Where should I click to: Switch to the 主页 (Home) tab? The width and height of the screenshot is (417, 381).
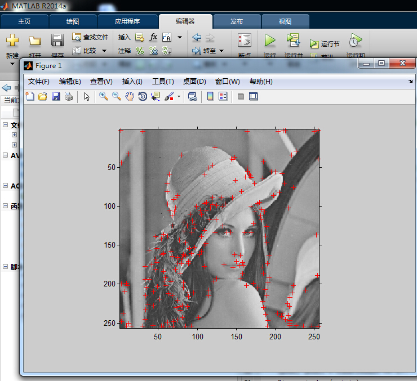[x=24, y=21]
